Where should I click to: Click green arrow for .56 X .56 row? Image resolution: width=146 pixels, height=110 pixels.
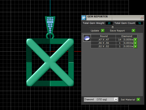135,43
